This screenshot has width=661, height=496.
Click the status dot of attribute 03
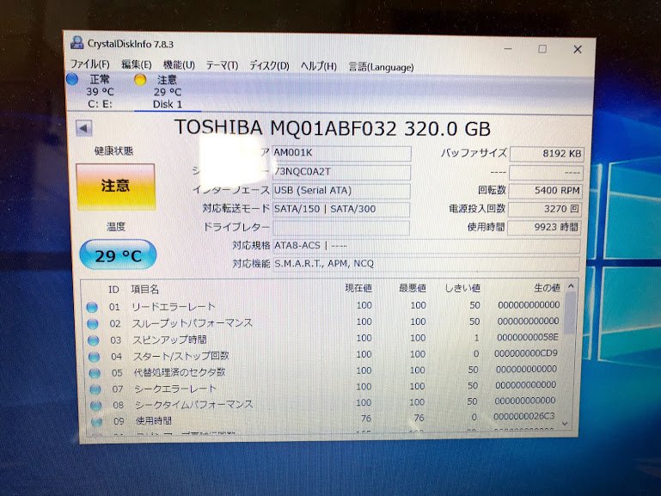click(93, 340)
